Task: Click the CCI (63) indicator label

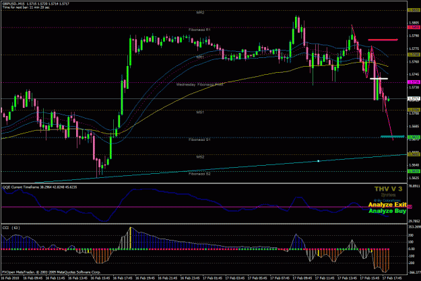Action: (11, 228)
